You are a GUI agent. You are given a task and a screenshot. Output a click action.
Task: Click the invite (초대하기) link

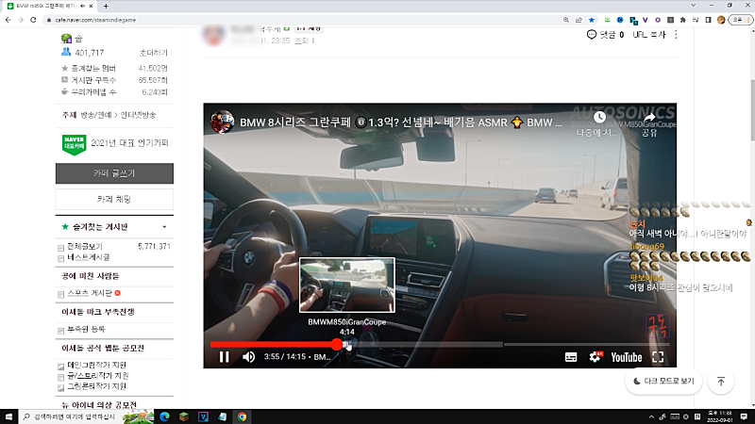(153, 53)
